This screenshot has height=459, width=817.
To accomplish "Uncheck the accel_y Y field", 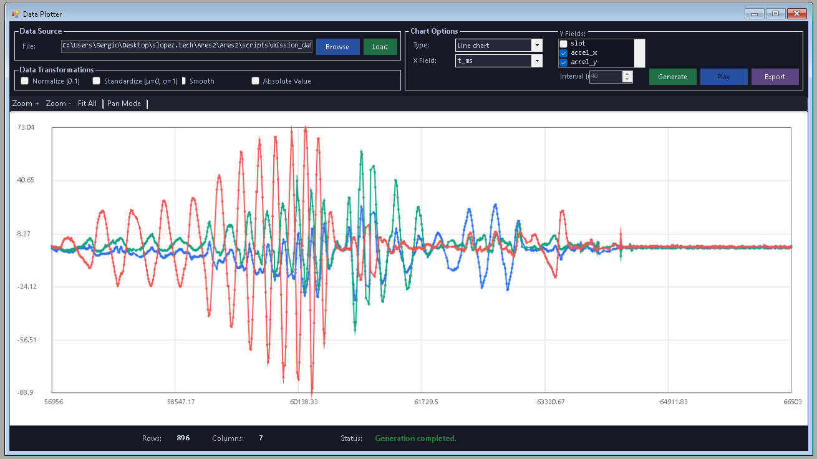I will click(x=564, y=62).
